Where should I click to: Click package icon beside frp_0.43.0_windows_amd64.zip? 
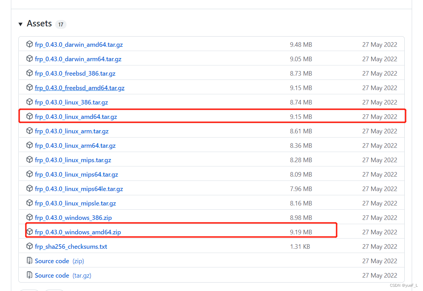click(x=30, y=232)
